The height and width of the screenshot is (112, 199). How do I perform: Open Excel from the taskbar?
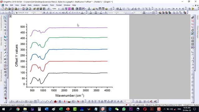[x=61, y=109]
